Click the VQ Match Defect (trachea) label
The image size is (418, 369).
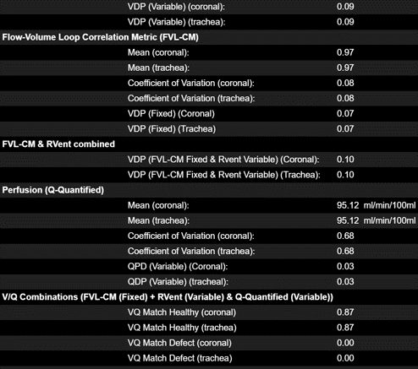(180, 358)
